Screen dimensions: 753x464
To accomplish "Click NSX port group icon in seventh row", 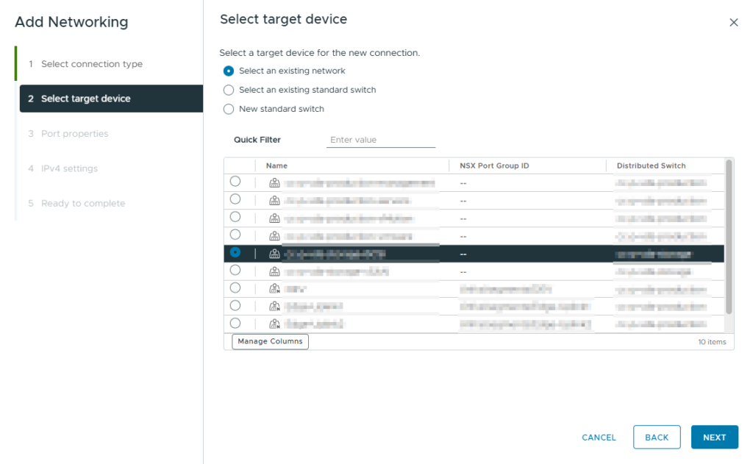I will 274,289.
